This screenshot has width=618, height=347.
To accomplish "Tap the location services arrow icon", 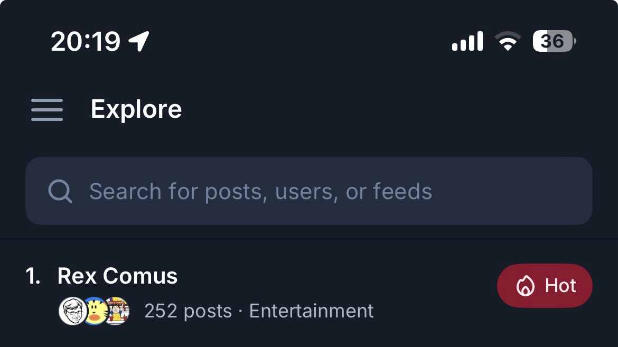I will [x=139, y=41].
